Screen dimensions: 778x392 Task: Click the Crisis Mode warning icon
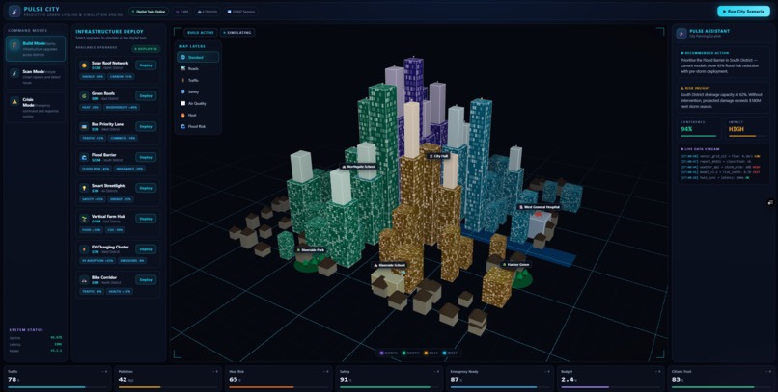click(x=14, y=101)
